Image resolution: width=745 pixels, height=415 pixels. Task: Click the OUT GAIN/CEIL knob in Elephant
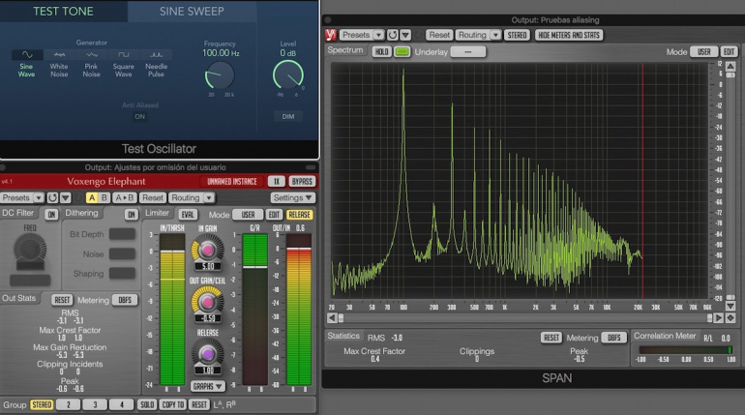[207, 301]
